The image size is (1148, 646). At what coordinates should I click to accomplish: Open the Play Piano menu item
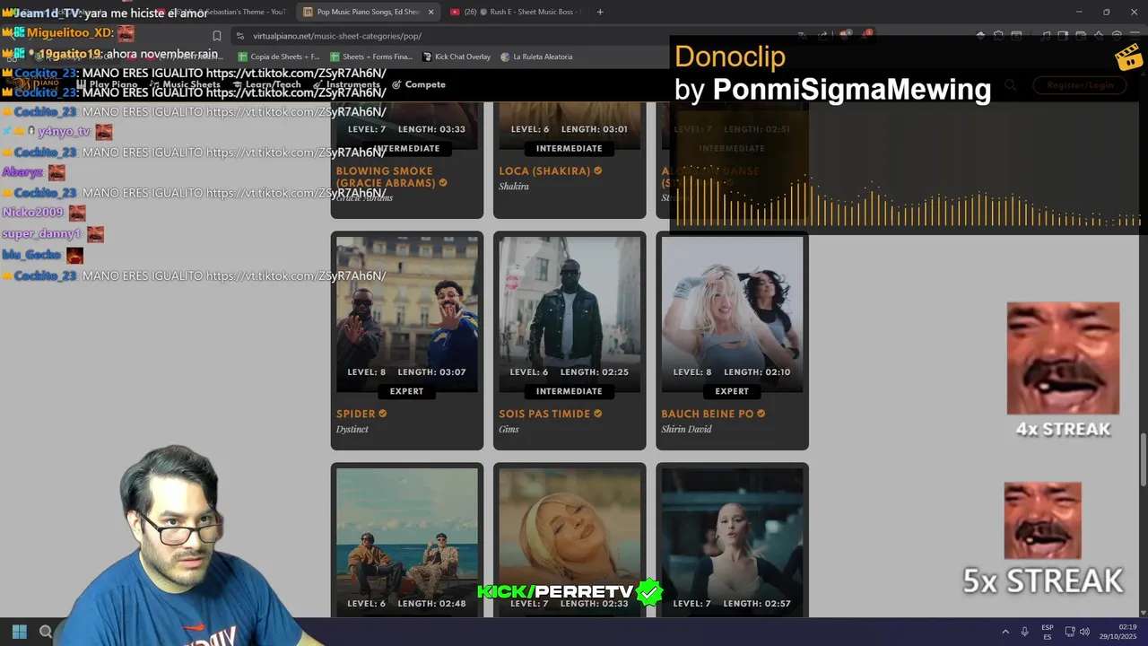[x=107, y=84]
